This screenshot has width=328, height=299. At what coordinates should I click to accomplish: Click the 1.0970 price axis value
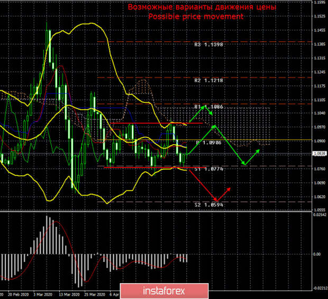[320, 127]
